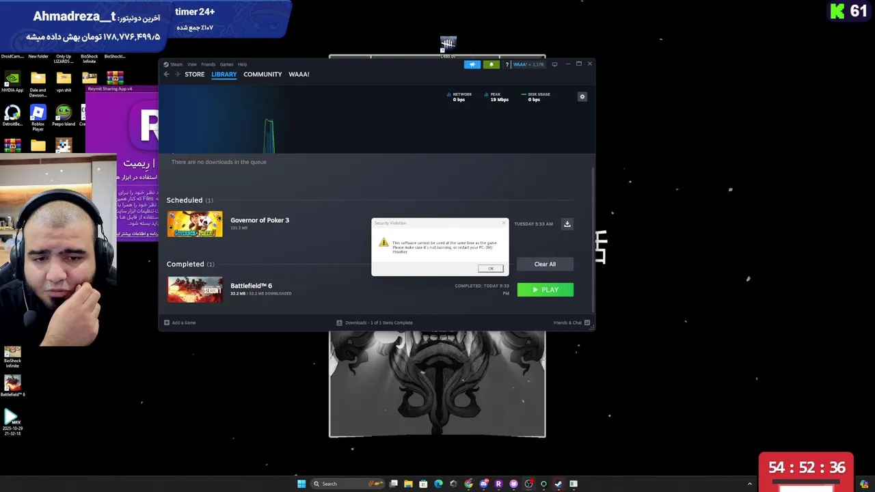Viewport: 875px width, 492px height.
Task: Open the Steam menu
Action: point(176,64)
